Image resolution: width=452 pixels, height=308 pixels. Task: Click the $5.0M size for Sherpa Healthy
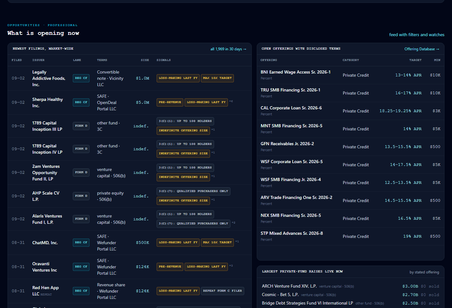[143, 102]
